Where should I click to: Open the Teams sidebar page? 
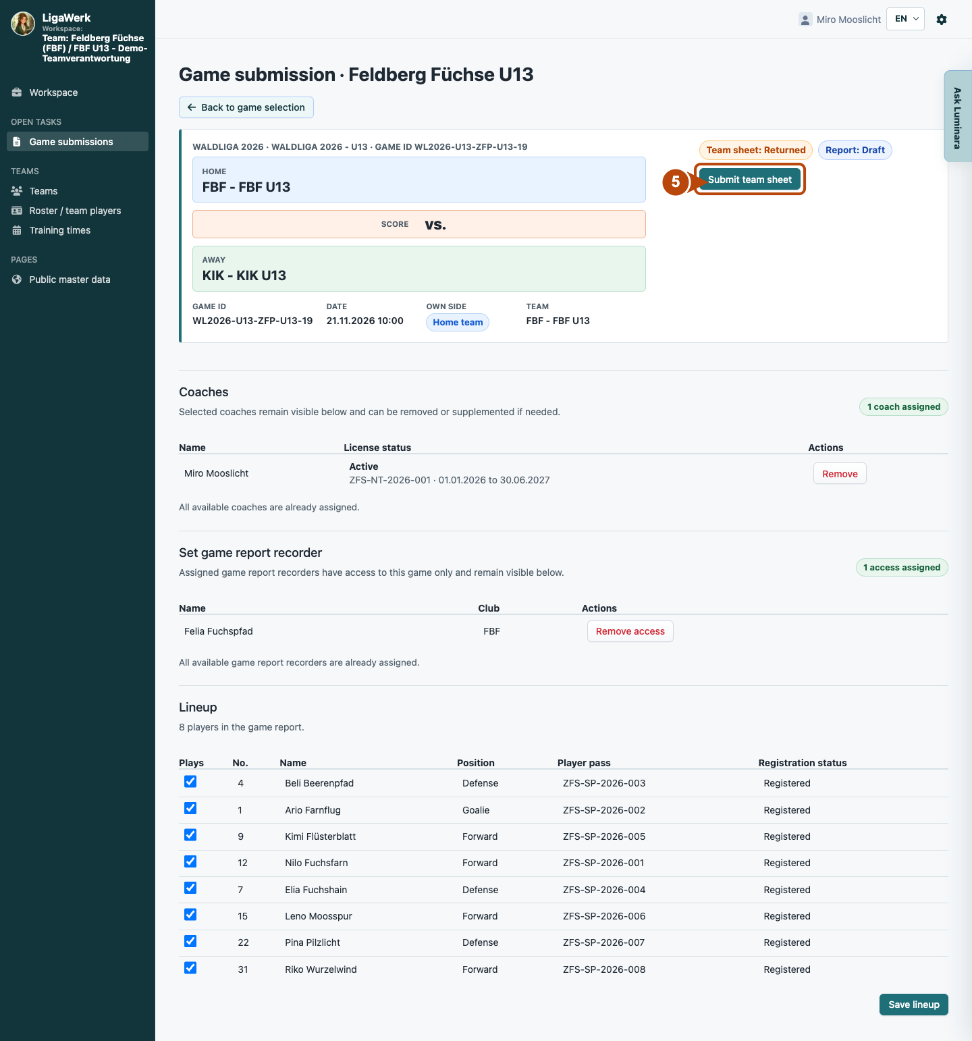(78, 191)
